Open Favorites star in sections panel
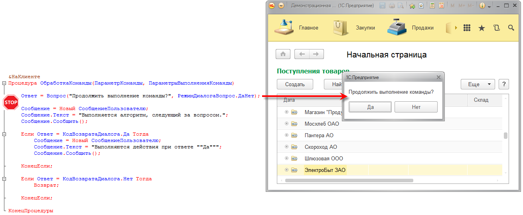This screenshot has width=523, height=215. [x=482, y=28]
